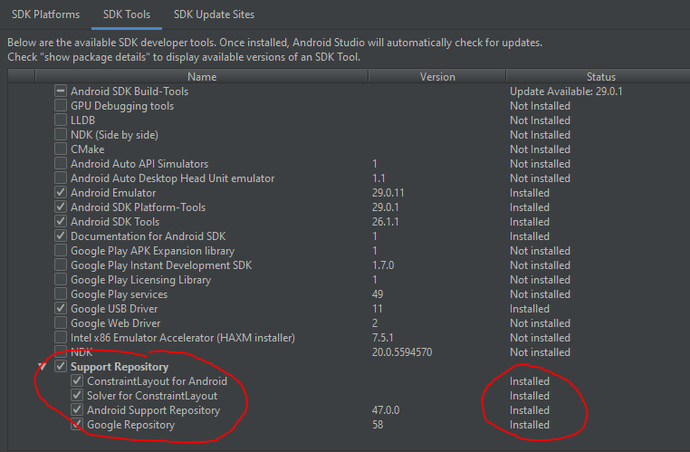Switch to the SDK Platforms tab

pos(46,14)
